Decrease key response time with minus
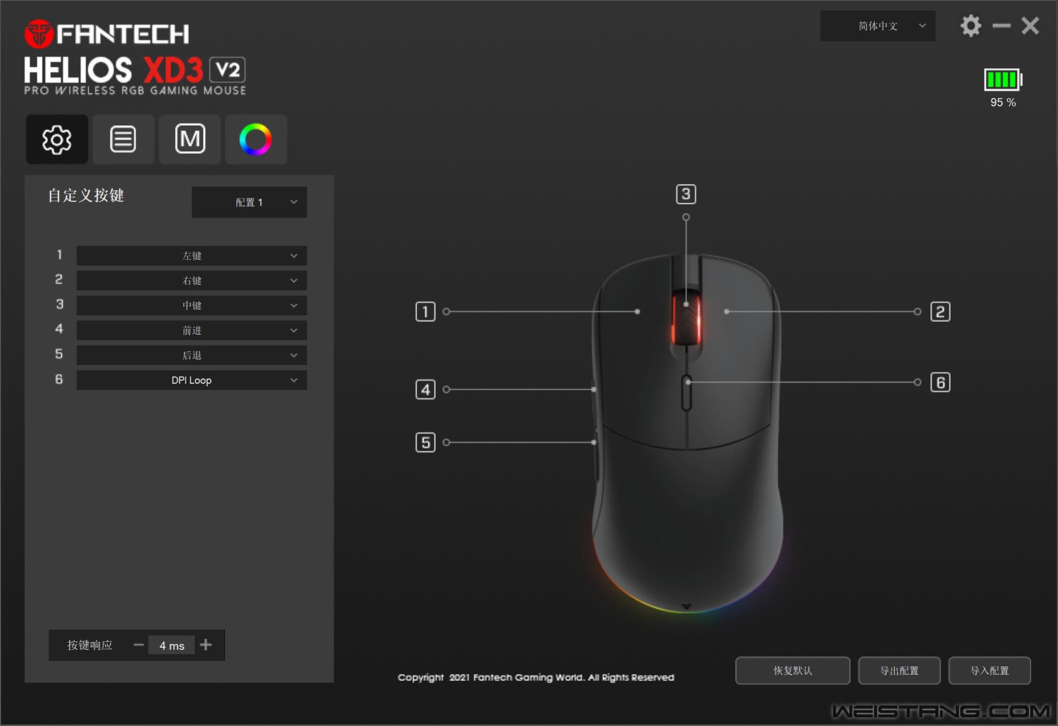Viewport: 1058px width, 726px height. [x=139, y=645]
